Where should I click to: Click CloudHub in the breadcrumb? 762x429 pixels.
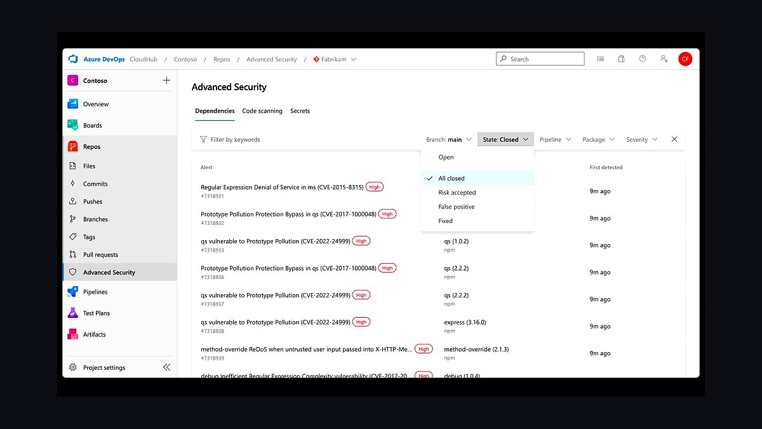tap(143, 59)
